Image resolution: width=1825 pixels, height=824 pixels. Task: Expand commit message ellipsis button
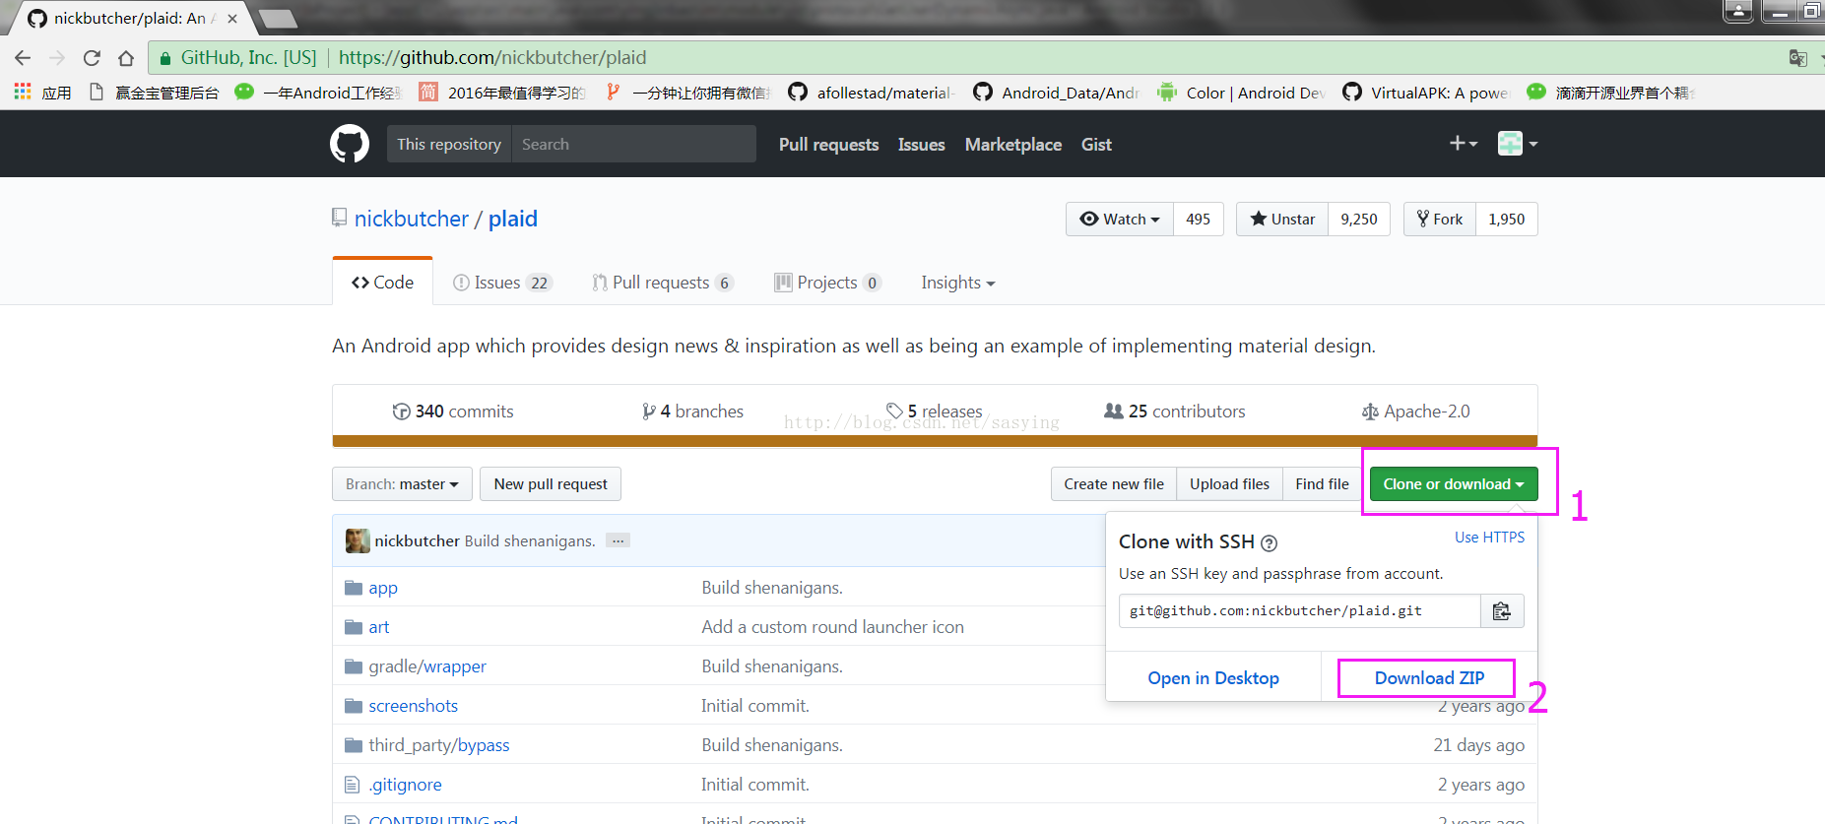coord(618,540)
